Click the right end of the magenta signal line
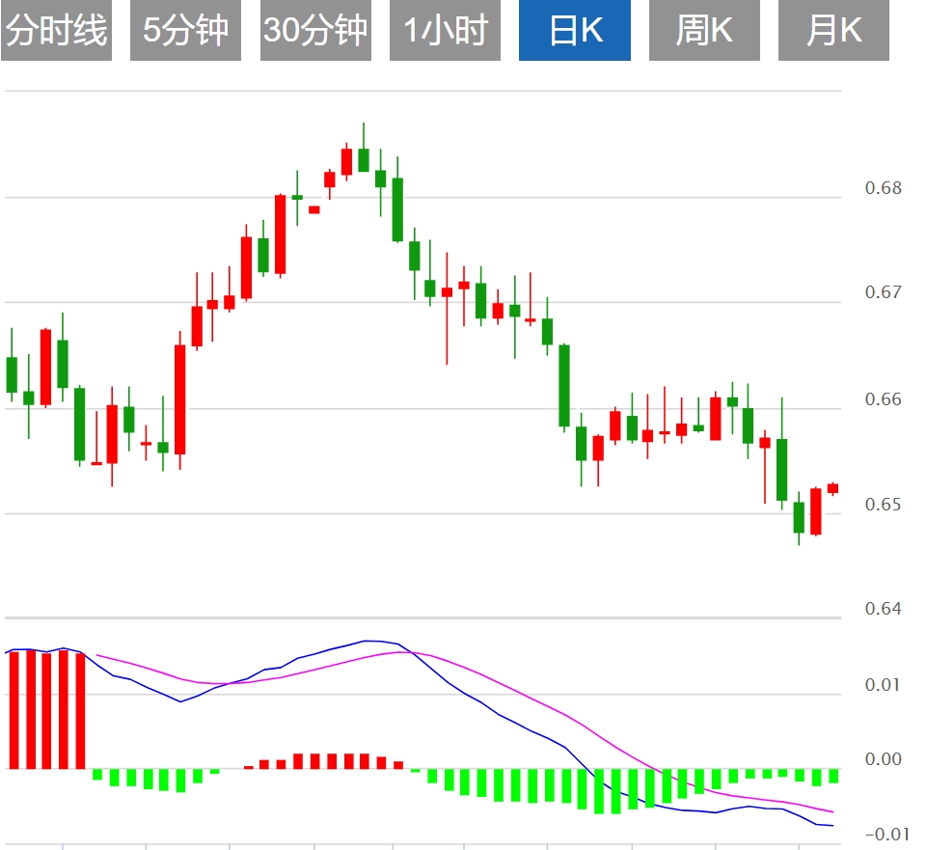 pyautogui.click(x=832, y=811)
